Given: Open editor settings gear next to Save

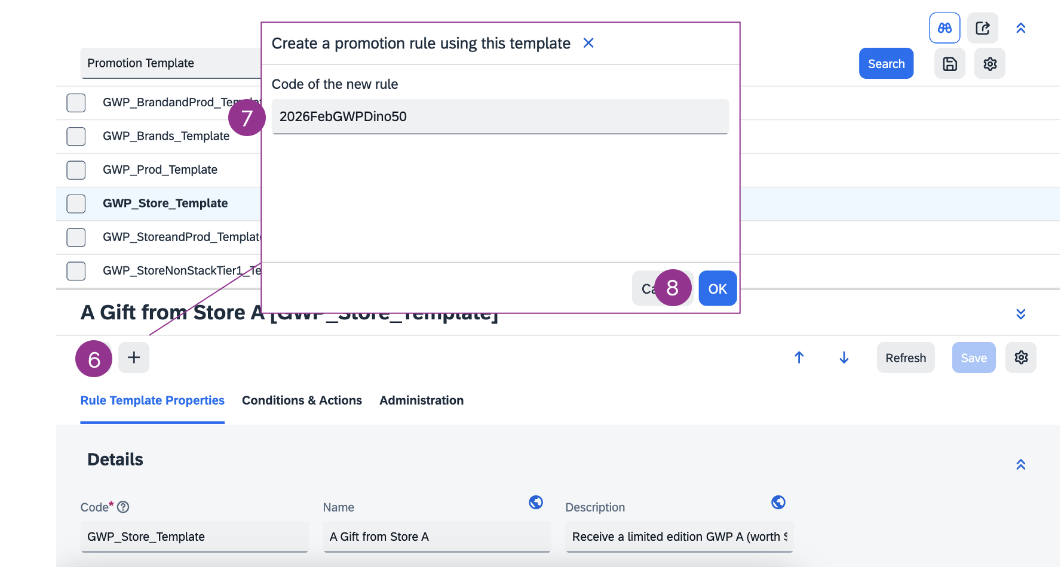Looking at the screenshot, I should coord(1021,358).
